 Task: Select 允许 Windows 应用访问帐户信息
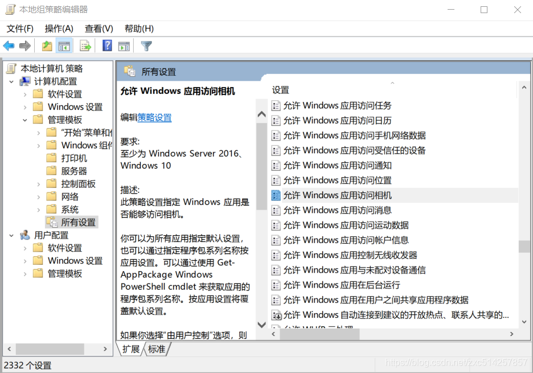346,240
